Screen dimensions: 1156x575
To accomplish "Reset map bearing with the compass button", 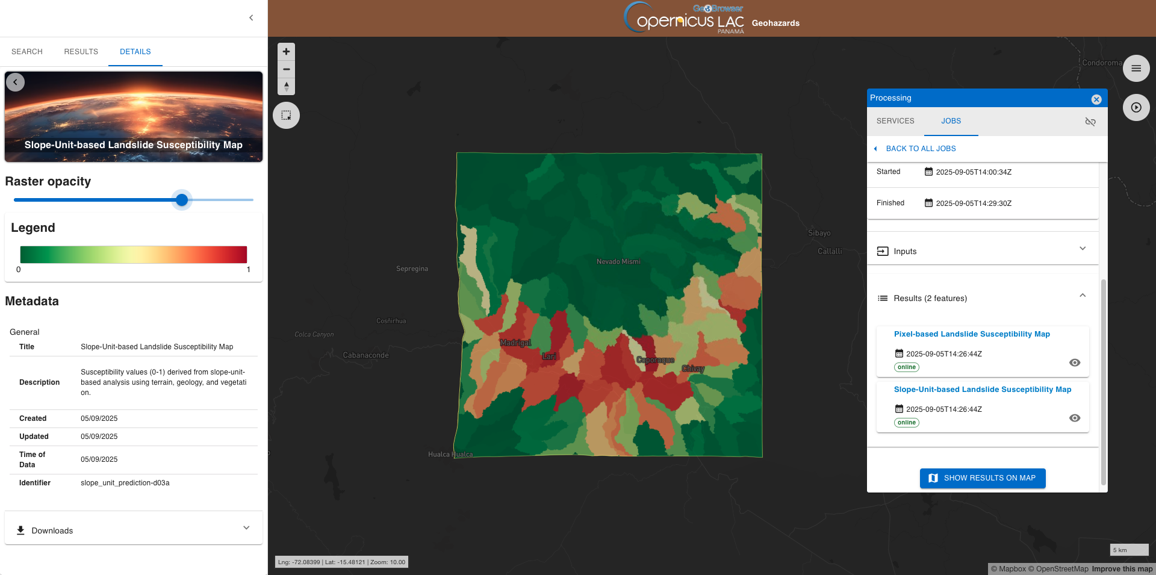I will point(286,86).
